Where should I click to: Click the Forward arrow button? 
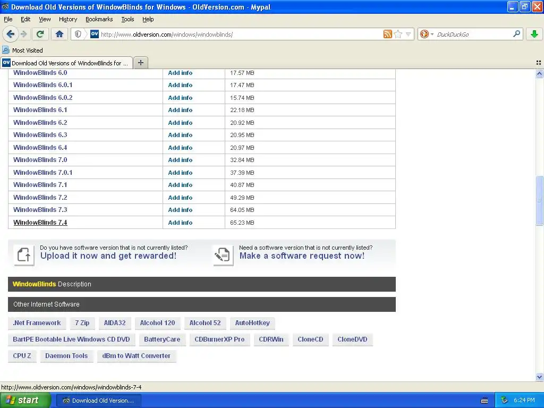tap(23, 34)
